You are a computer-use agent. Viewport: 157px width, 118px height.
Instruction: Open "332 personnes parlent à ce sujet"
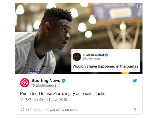click(51, 110)
